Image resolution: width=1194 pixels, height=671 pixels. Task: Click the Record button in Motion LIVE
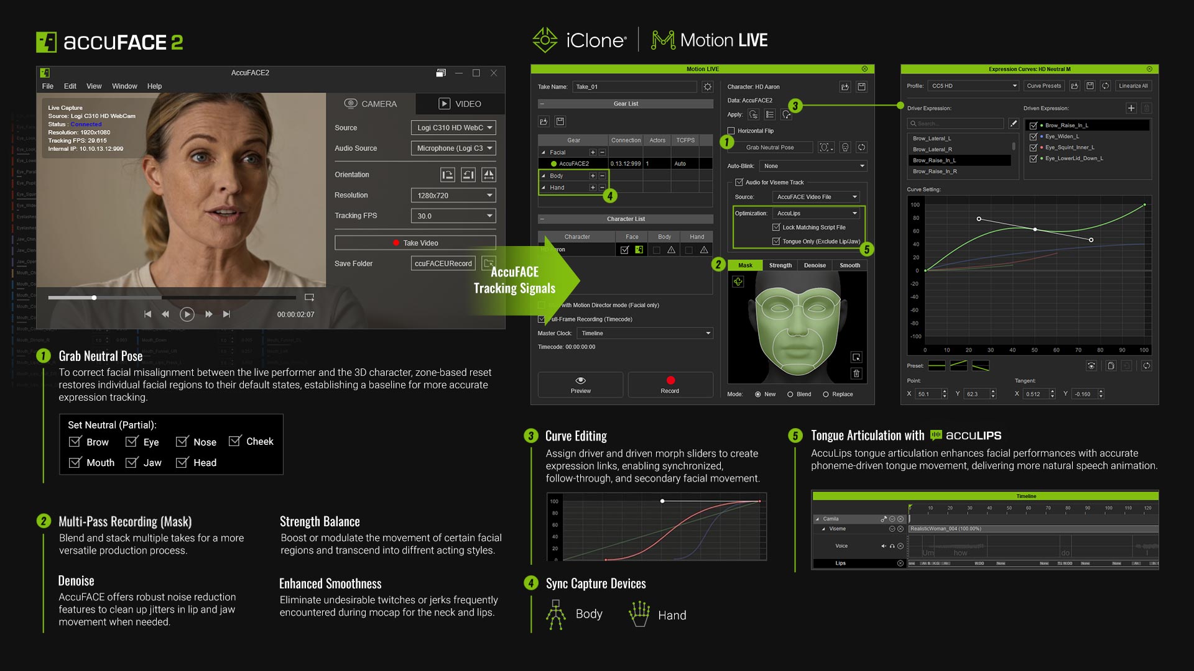click(670, 385)
